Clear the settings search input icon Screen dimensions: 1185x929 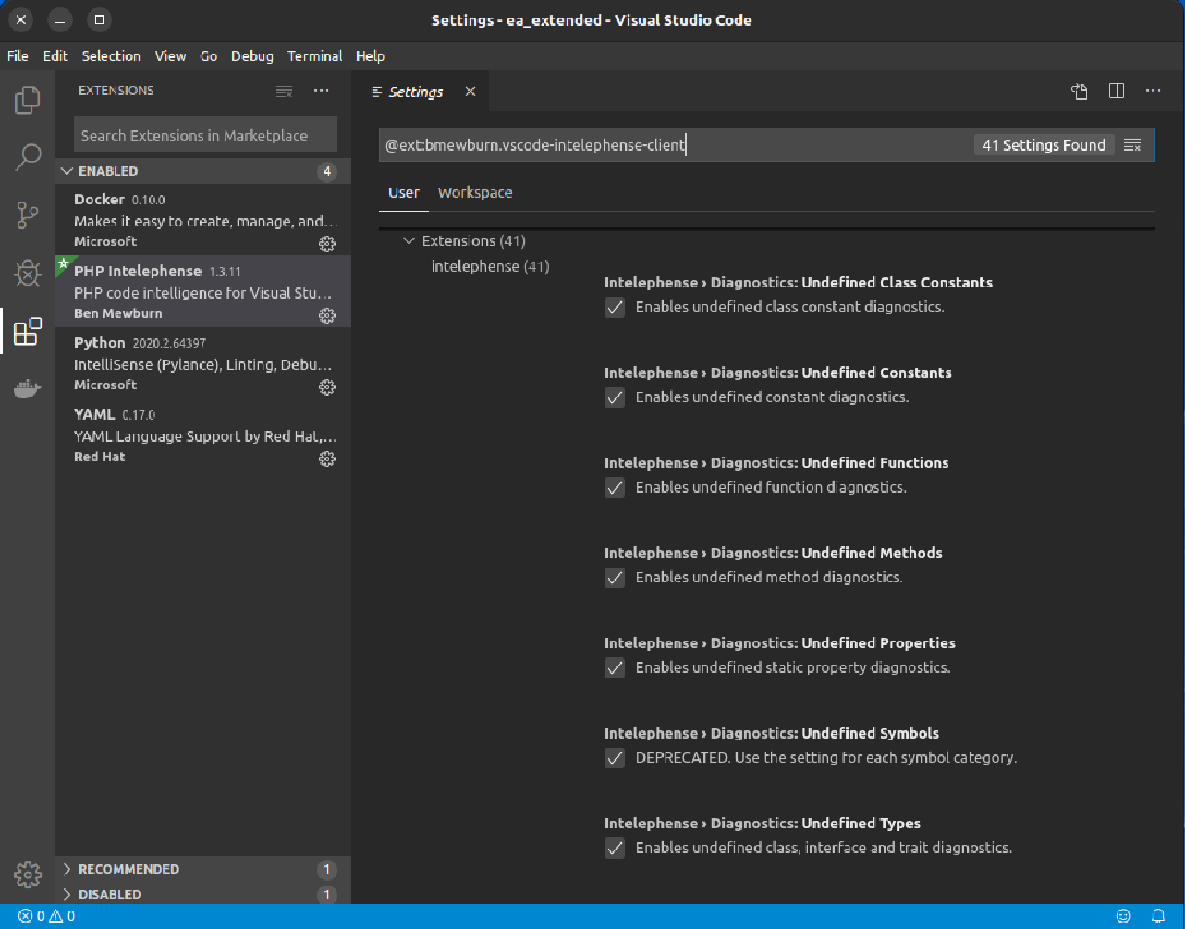(x=1132, y=145)
